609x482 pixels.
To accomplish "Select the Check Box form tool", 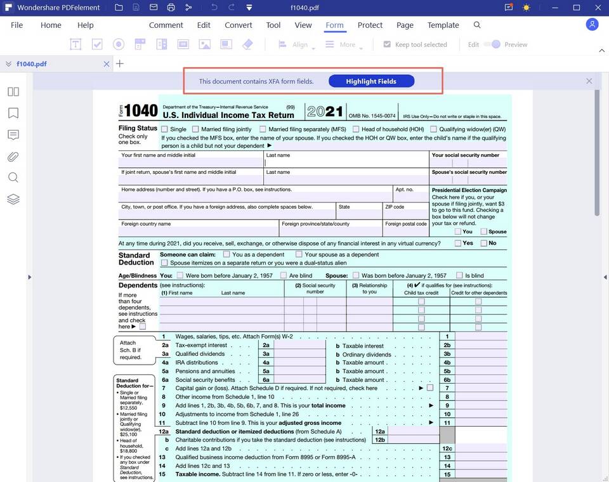I will pos(97,44).
